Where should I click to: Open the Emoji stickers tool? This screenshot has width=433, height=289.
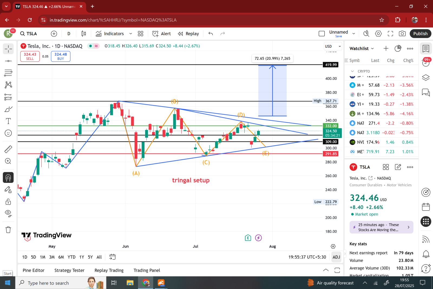point(8,133)
